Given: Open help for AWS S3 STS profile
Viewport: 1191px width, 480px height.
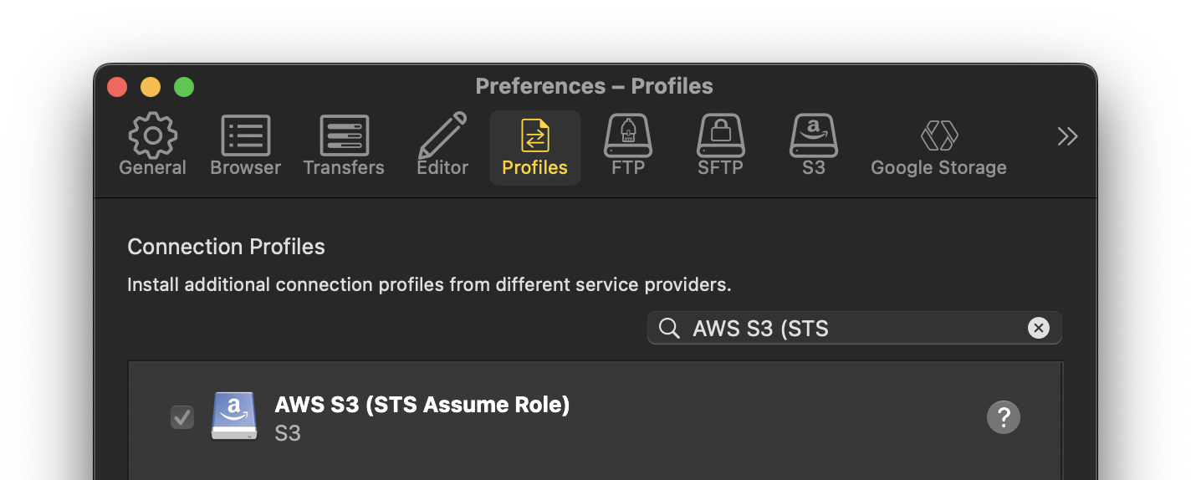Looking at the screenshot, I should coord(1004,416).
